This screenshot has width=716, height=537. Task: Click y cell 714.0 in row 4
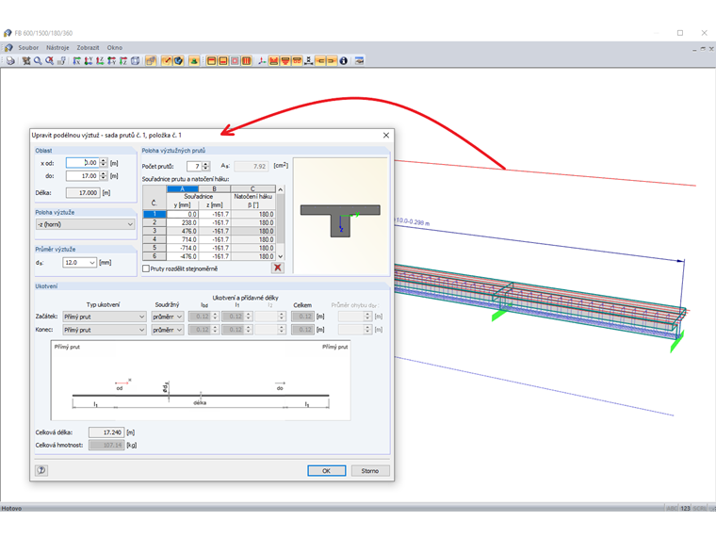pos(182,239)
